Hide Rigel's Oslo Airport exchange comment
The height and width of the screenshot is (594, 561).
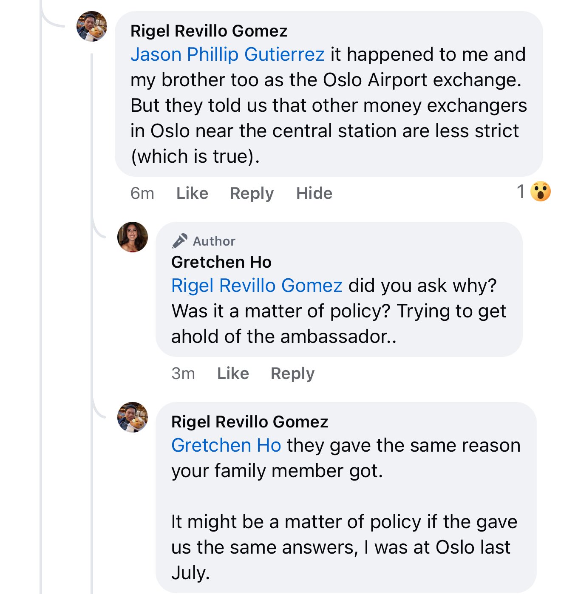[x=314, y=193]
